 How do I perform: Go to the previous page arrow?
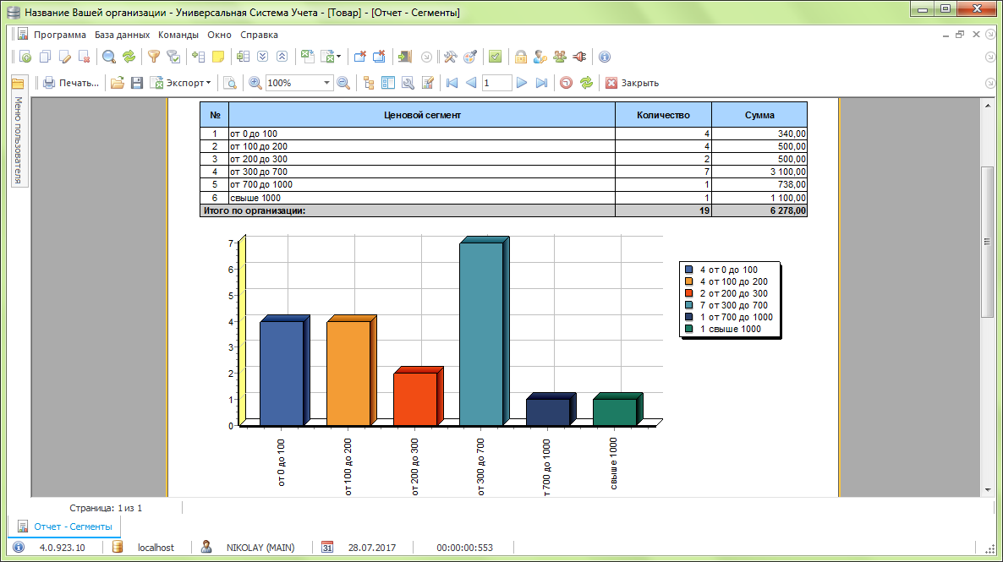(x=471, y=83)
